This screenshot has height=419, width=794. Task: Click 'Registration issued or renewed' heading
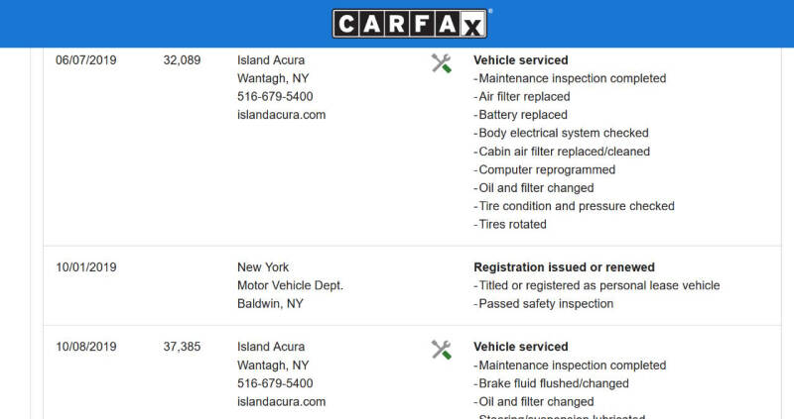[x=564, y=267]
